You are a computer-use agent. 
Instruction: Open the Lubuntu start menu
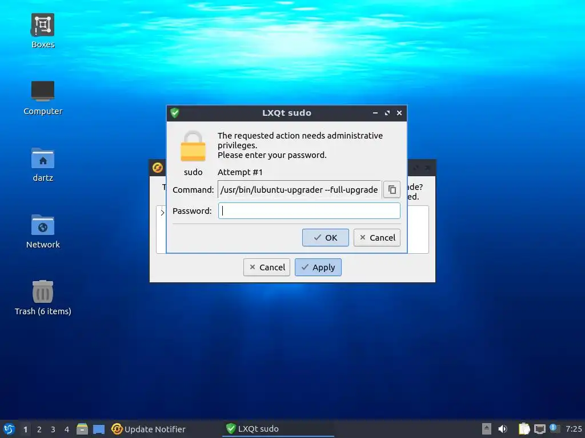pos(9,429)
